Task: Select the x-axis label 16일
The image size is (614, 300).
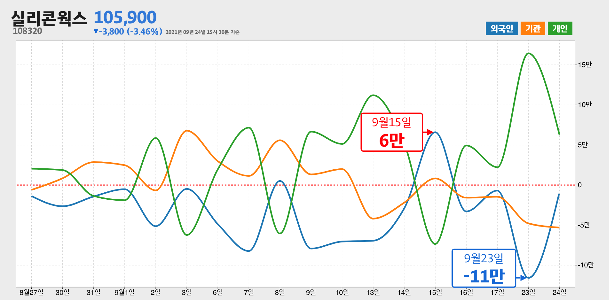Action: click(x=466, y=292)
